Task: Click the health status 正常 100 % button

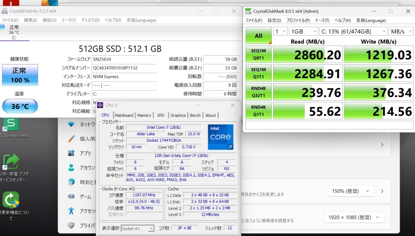Action: click(x=20, y=75)
